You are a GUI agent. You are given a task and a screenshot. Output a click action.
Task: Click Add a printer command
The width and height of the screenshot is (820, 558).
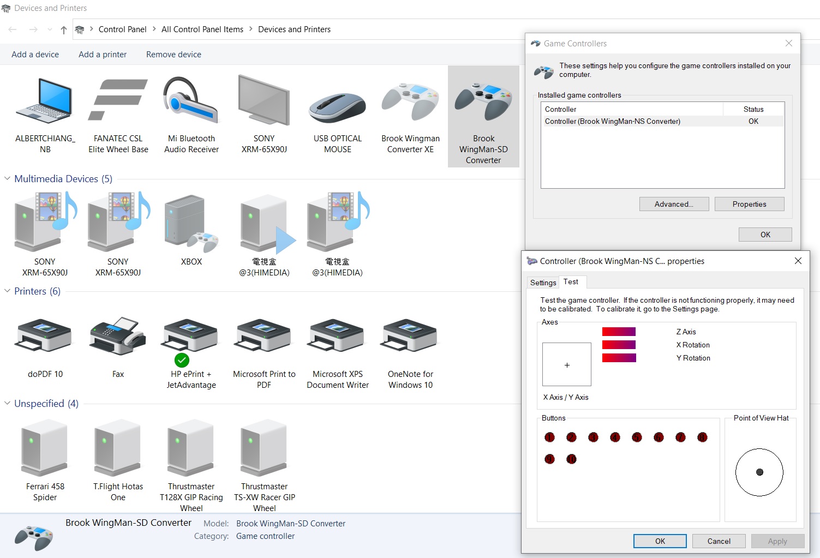click(x=103, y=55)
